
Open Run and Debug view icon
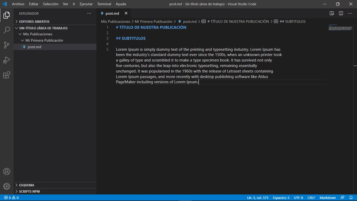tap(7, 60)
